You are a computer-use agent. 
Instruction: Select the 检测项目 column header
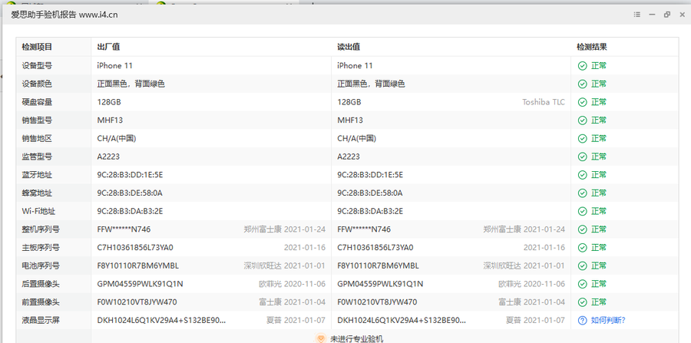pos(37,47)
